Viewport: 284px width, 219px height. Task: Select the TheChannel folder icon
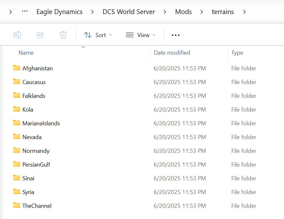click(17, 205)
